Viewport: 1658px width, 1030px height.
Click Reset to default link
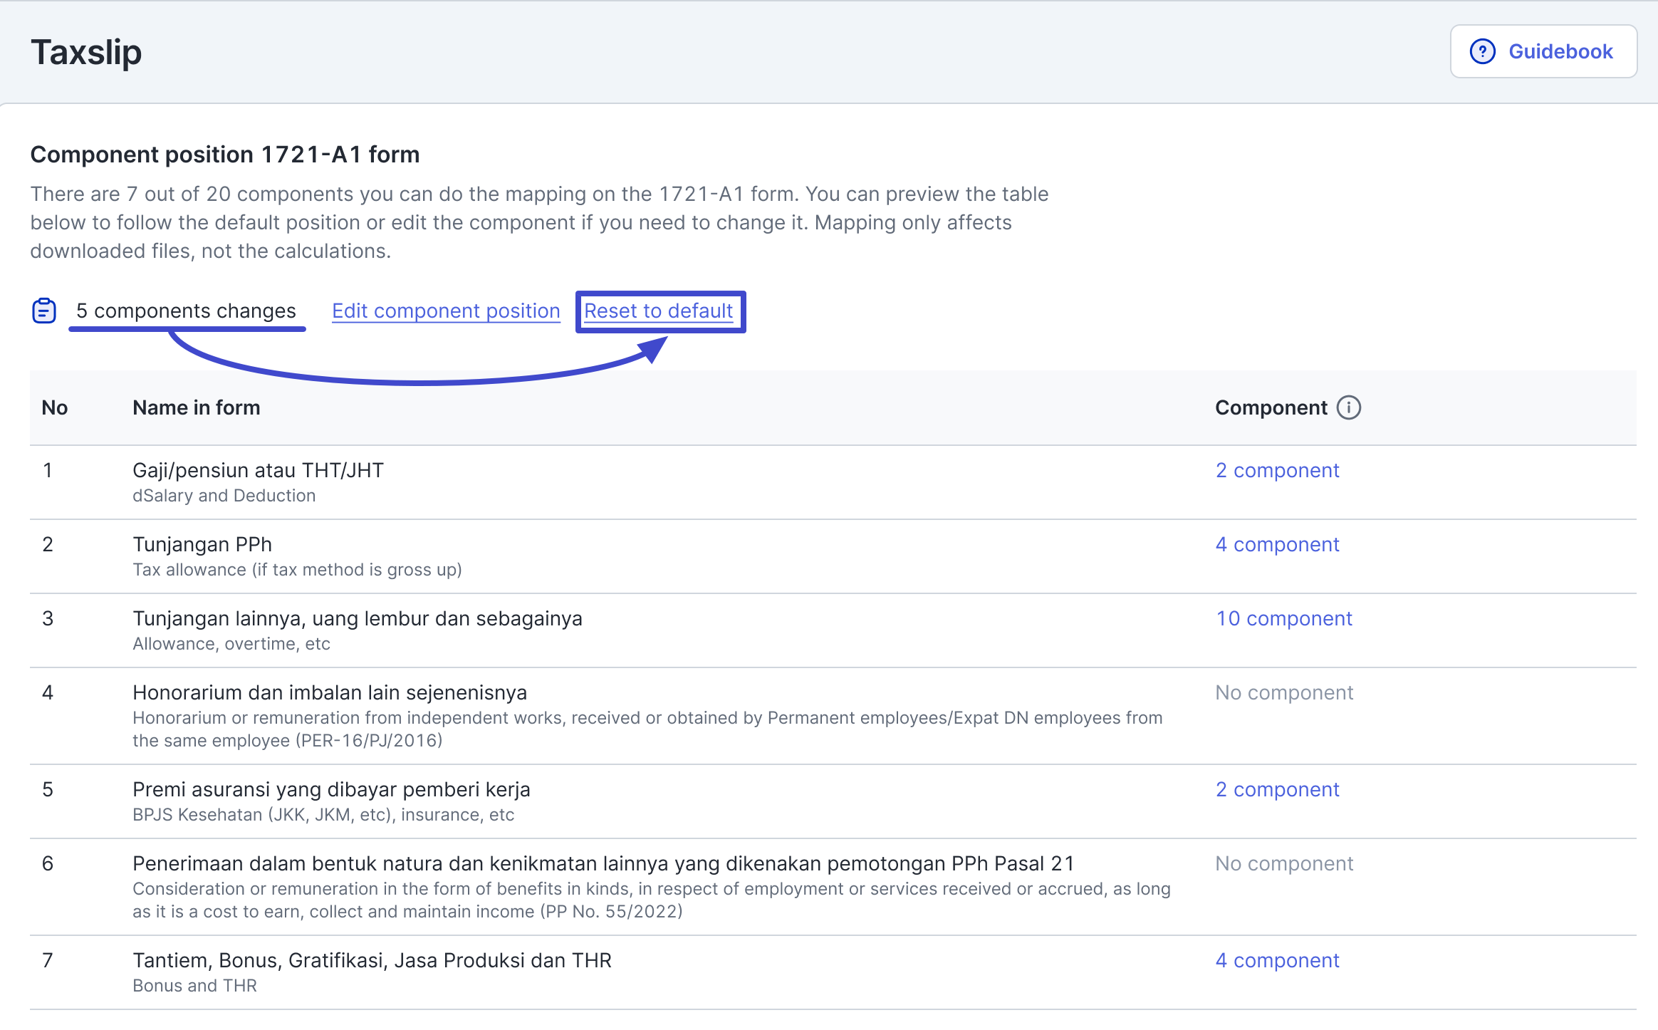pyautogui.click(x=658, y=311)
